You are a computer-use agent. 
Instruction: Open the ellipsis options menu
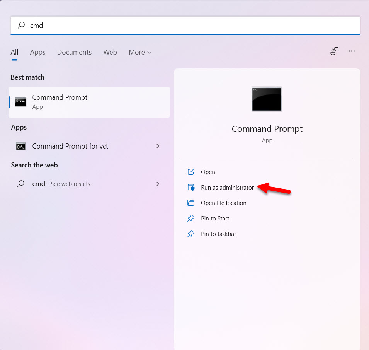[x=352, y=51]
